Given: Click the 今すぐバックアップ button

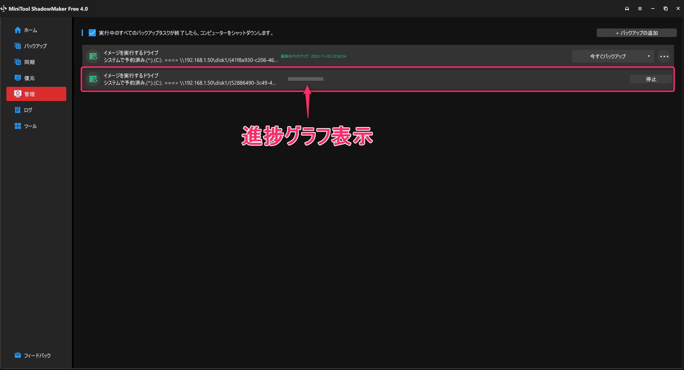Looking at the screenshot, I should pyautogui.click(x=607, y=56).
